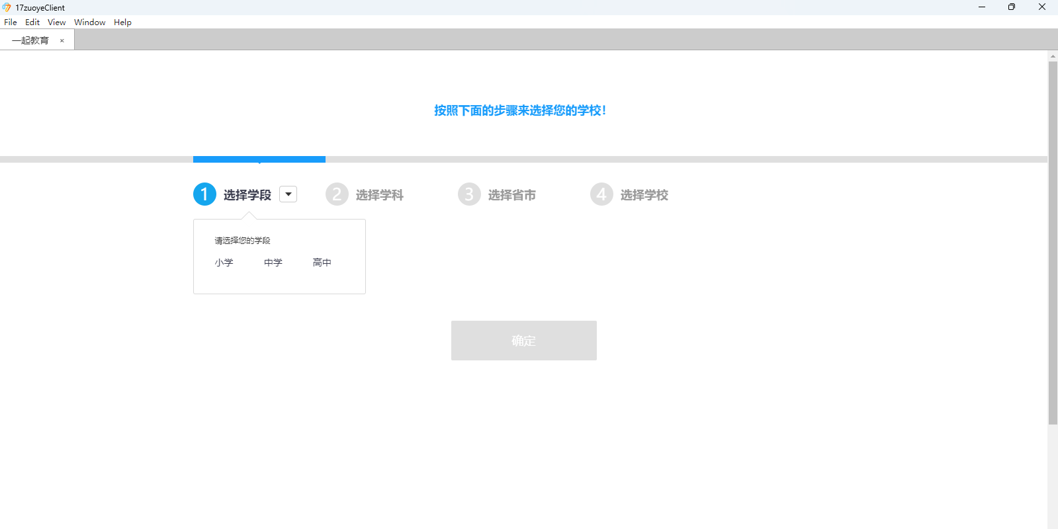Screen dimensions: 1058x529
Task: Select 小学 as school stage
Action: (x=224, y=263)
